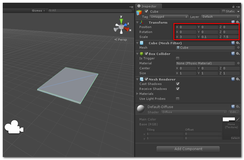Click the Inspector lock icon

[x=233, y=7]
